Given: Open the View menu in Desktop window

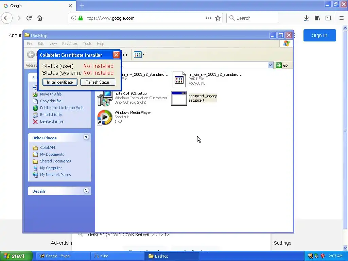Looking at the screenshot, I should (x=53, y=43).
